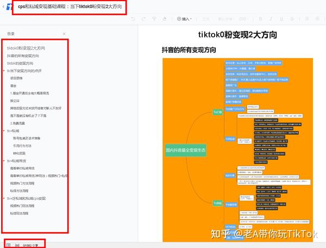
Task: Toggle strikethrough formatting
Action: pos(292,19)
